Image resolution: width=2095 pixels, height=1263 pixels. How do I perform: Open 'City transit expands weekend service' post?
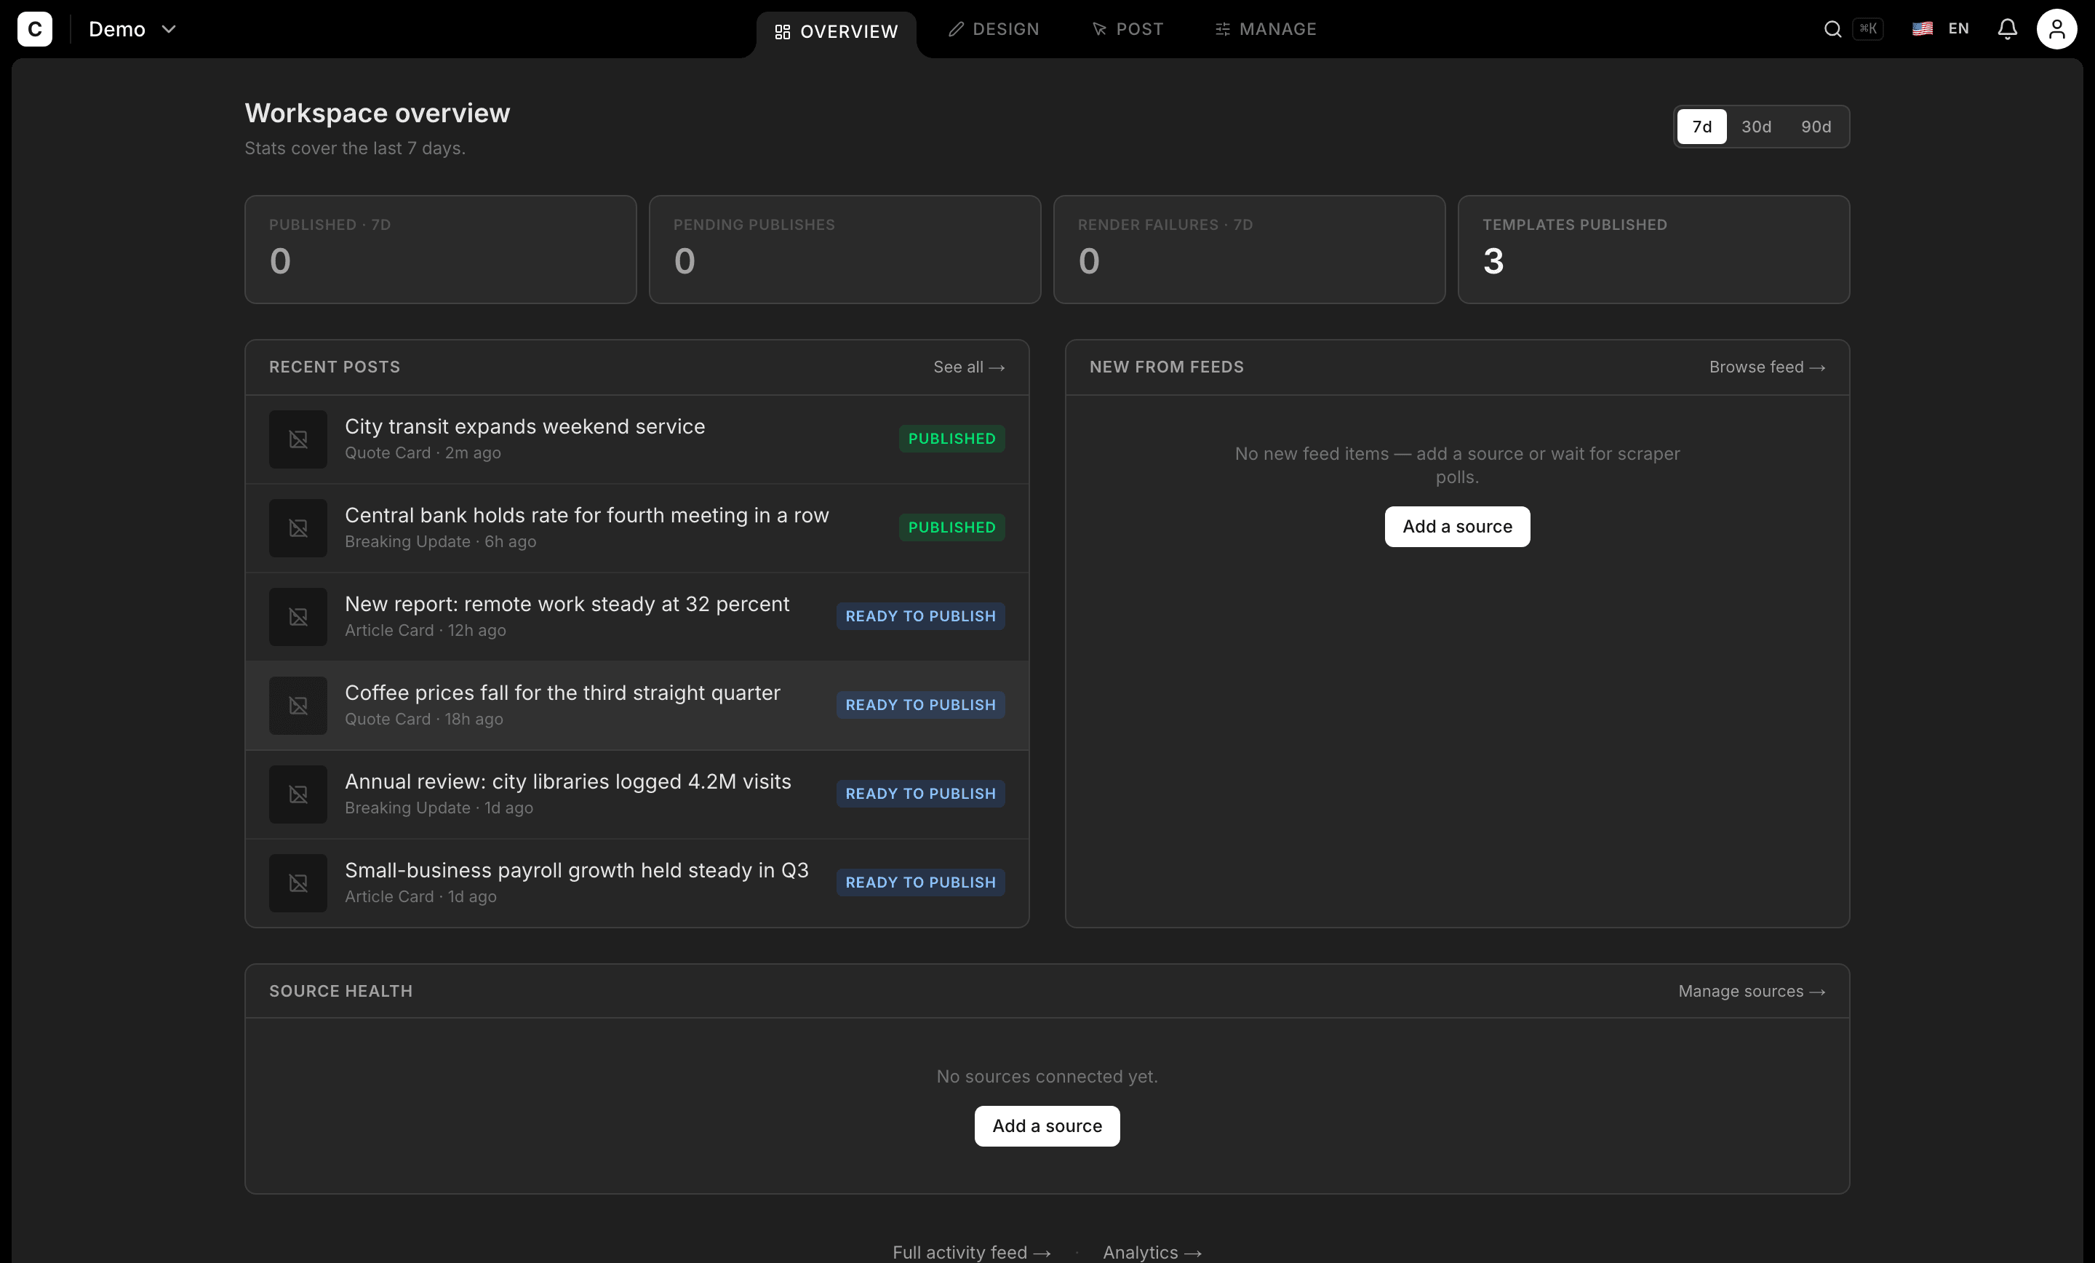pyautogui.click(x=637, y=439)
